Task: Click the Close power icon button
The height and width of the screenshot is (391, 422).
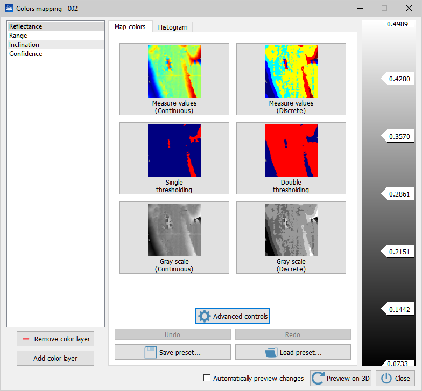Action: pyautogui.click(x=396, y=378)
